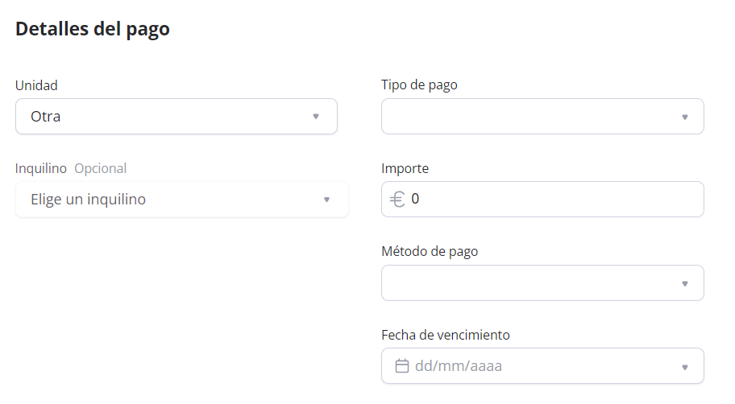This screenshot has height=404, width=735.
Task: Click the "Importe" field label
Action: point(405,168)
